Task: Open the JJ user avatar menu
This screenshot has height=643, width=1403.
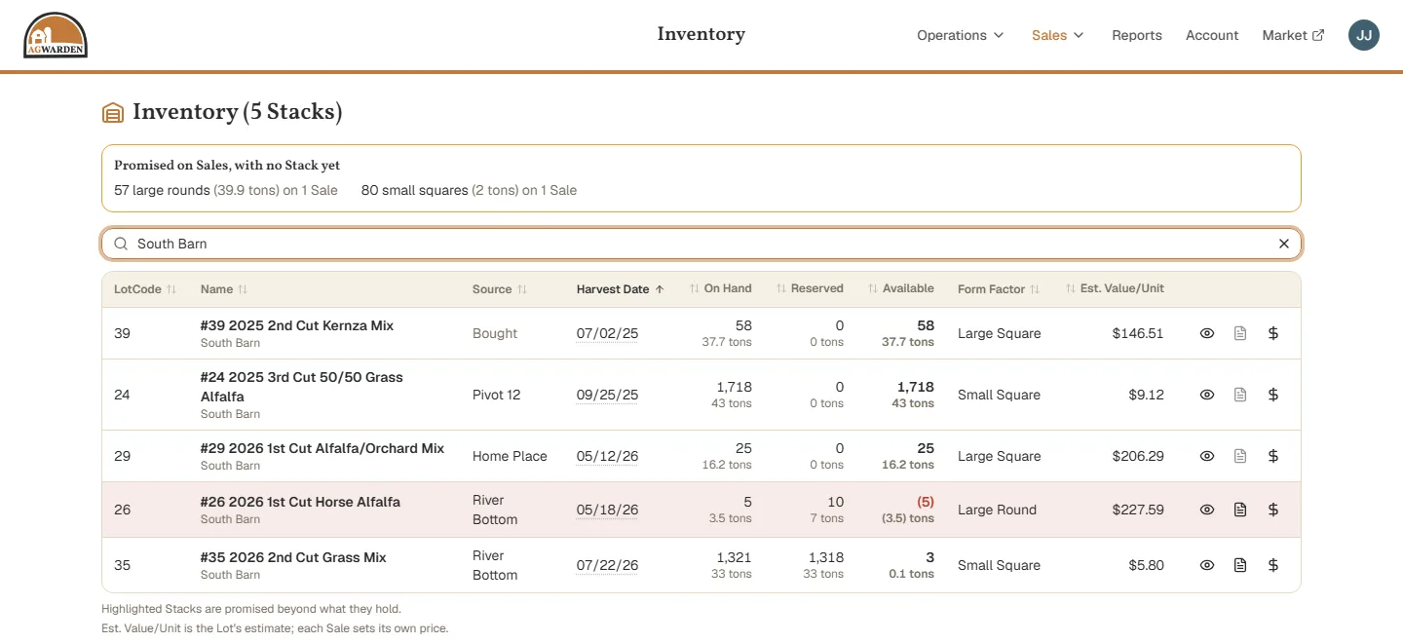Action: 1364,35
